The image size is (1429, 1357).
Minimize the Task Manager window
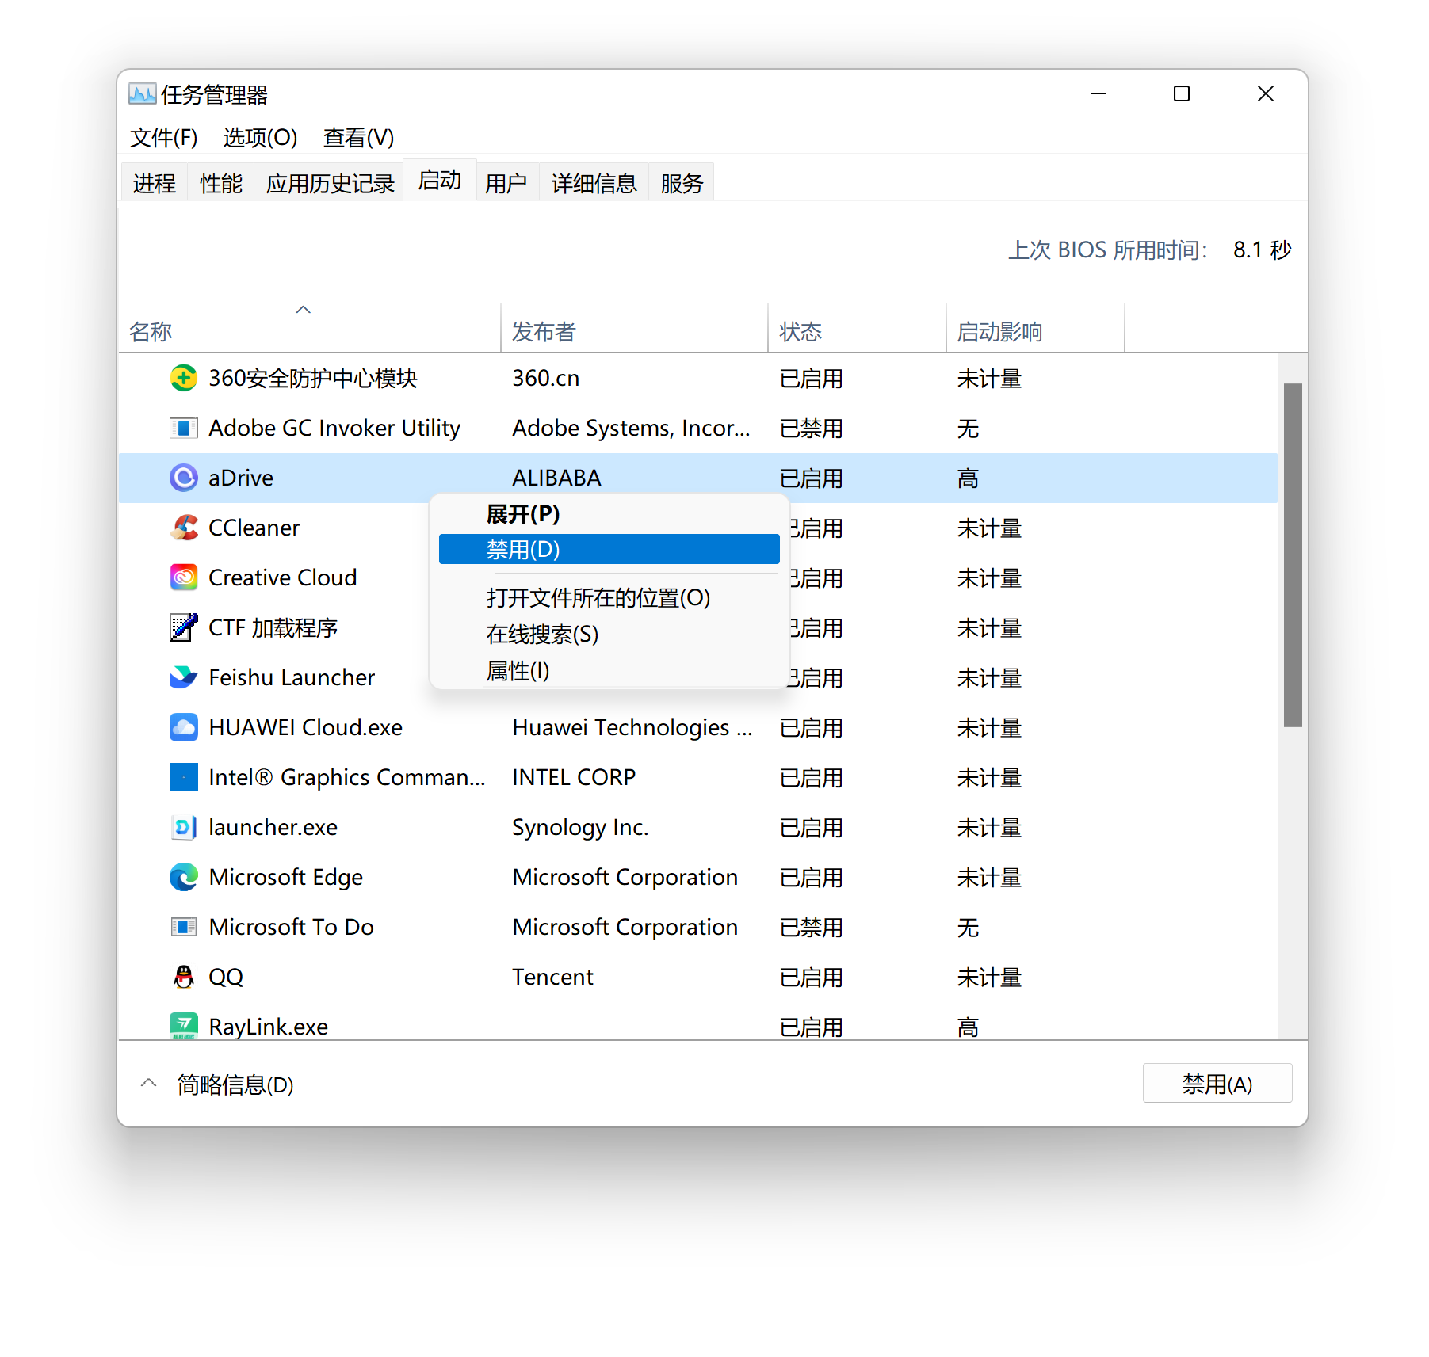(x=1098, y=93)
